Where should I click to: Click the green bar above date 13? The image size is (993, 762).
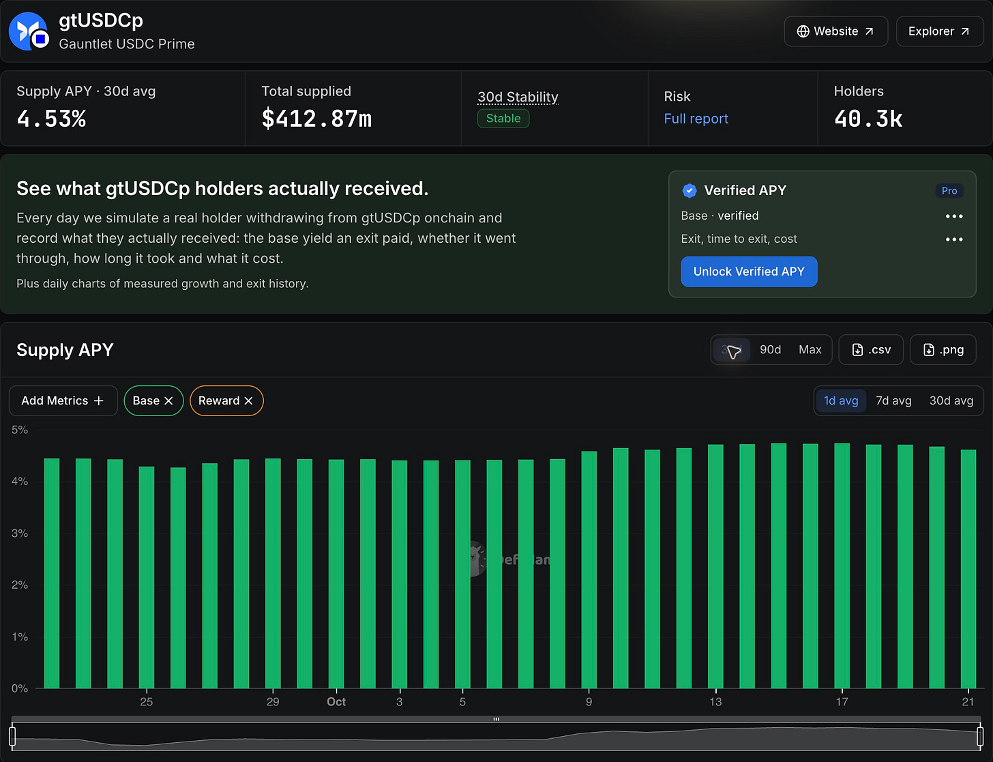715,566
